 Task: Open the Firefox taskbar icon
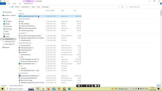pyautogui.click(x=48, y=89)
